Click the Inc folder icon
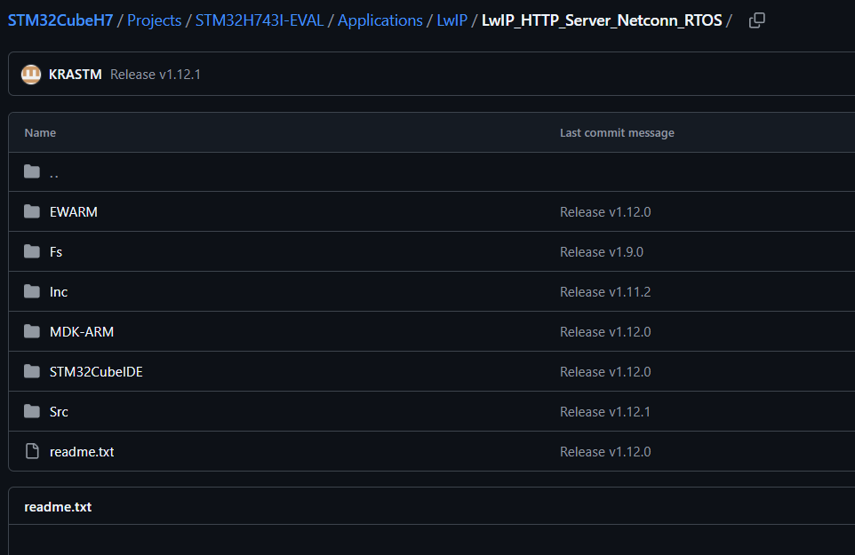This screenshot has width=855, height=555. tap(32, 291)
